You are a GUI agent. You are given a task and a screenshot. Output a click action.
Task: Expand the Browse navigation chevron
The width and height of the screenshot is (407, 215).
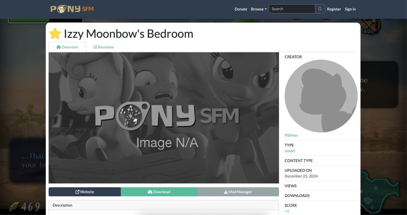click(265, 9)
